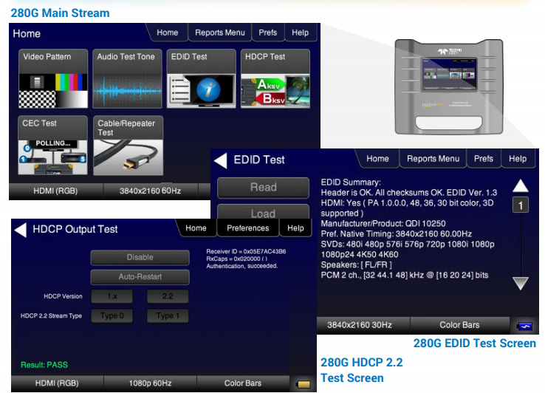The height and width of the screenshot is (393, 545).
Task: Open Prefs tab in EDID Test screen
Action: 484,159
